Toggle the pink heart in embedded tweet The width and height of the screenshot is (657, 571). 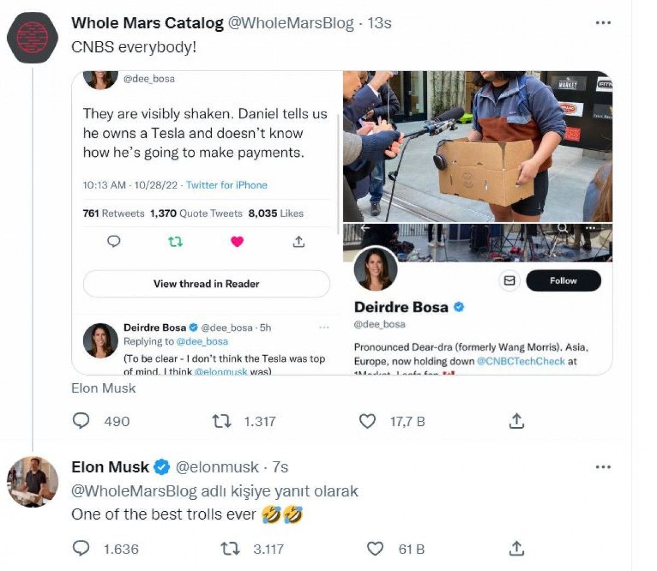[237, 241]
